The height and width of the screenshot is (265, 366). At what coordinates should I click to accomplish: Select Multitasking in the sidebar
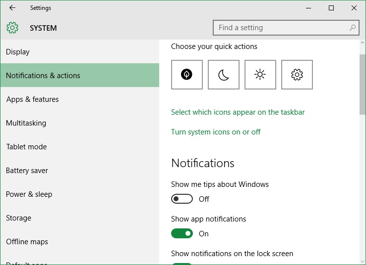tap(80, 123)
